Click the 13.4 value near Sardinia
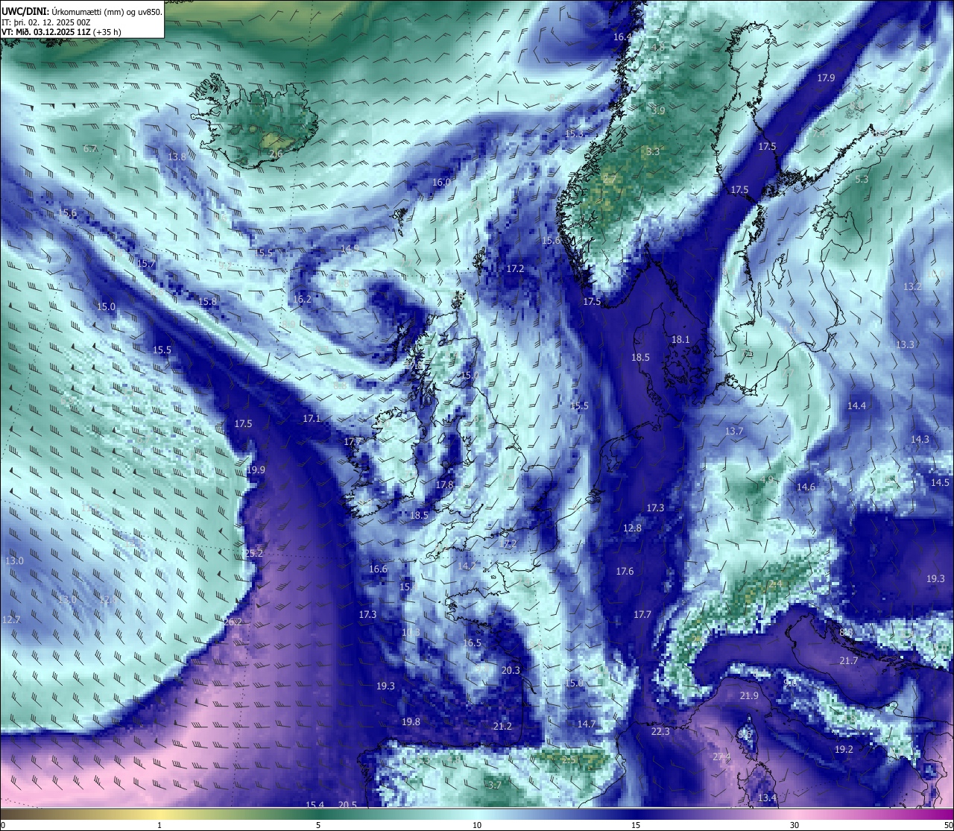Viewport: 954px width, 831px height. click(x=767, y=798)
